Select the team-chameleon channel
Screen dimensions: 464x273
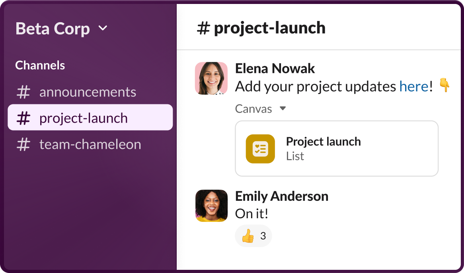pyautogui.click(x=90, y=144)
